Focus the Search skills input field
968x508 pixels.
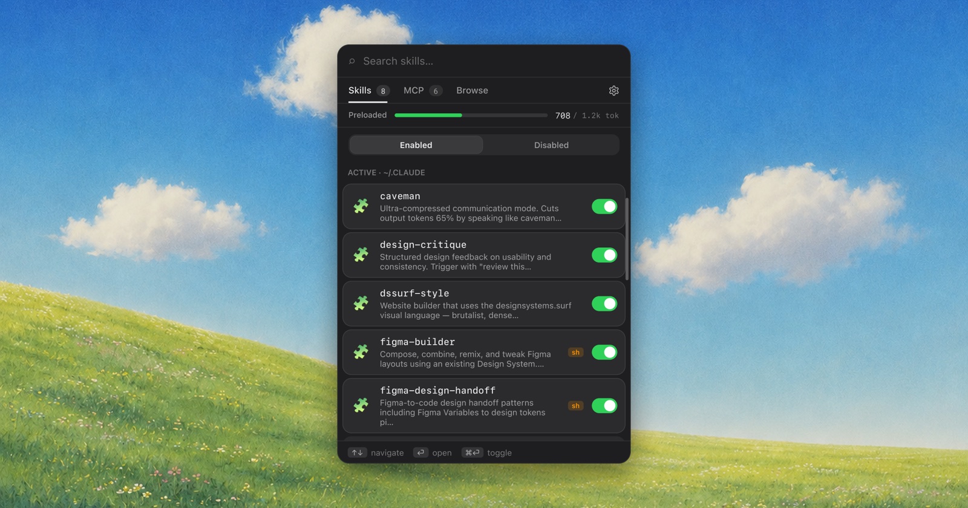pyautogui.click(x=484, y=61)
